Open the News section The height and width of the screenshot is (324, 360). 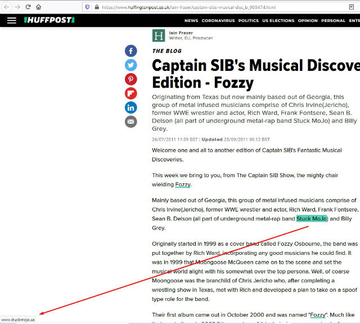point(191,21)
